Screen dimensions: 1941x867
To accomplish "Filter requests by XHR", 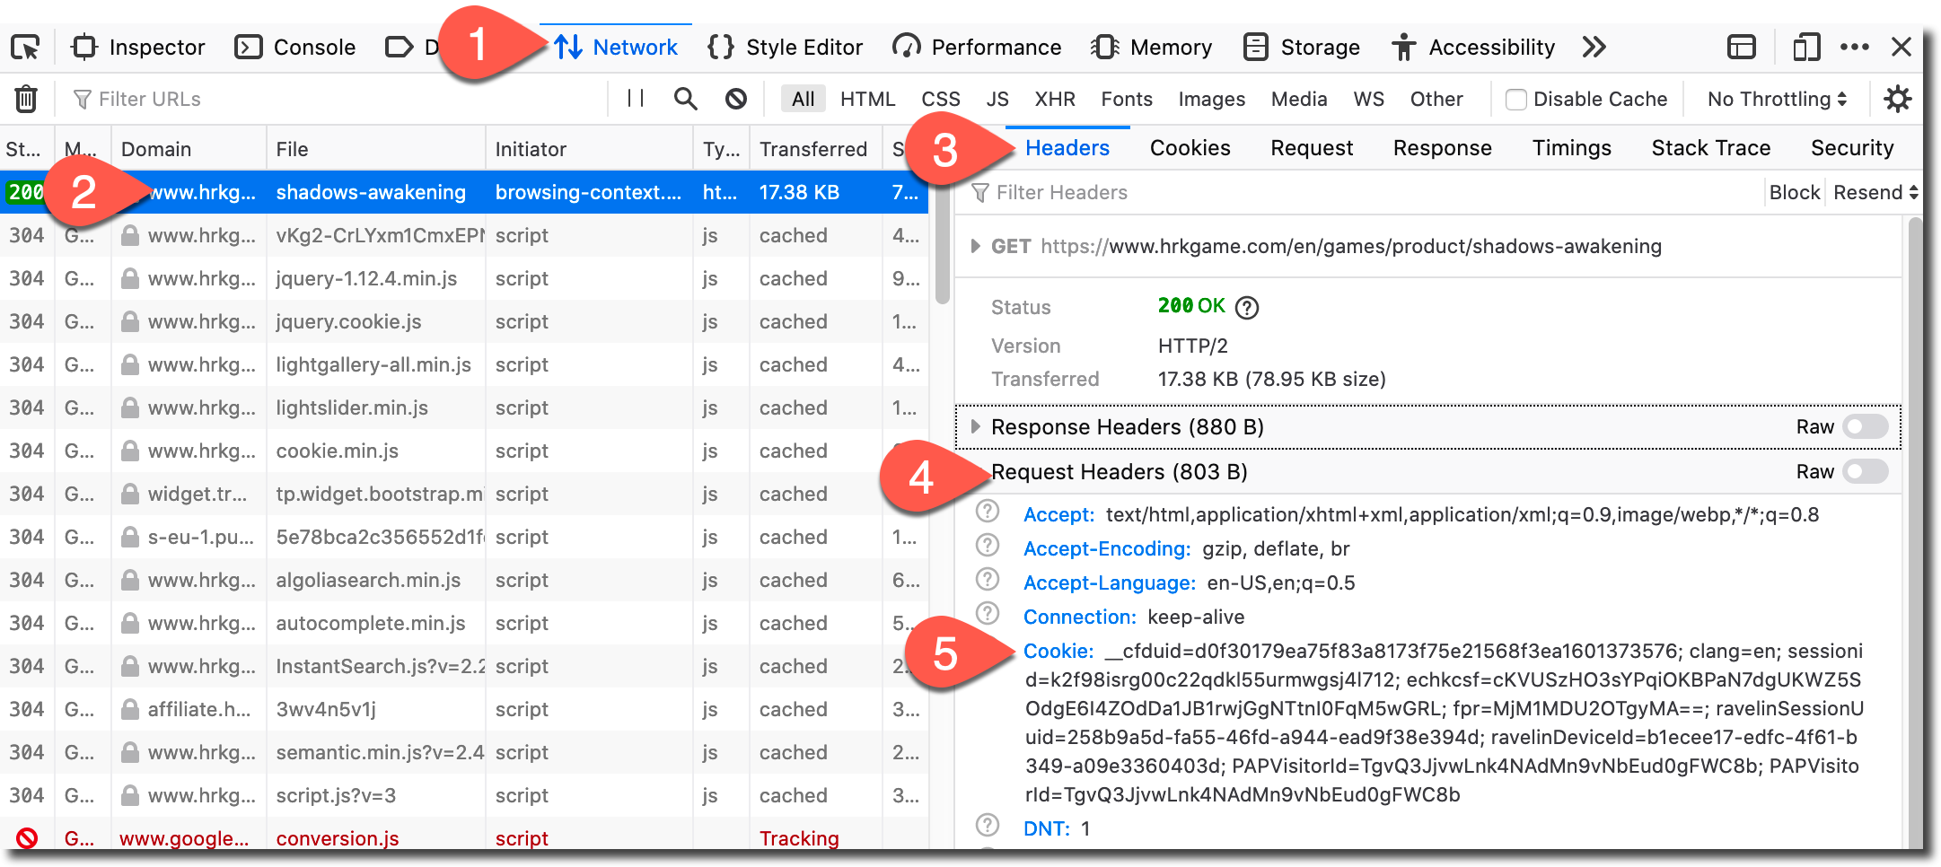I will tap(1054, 99).
